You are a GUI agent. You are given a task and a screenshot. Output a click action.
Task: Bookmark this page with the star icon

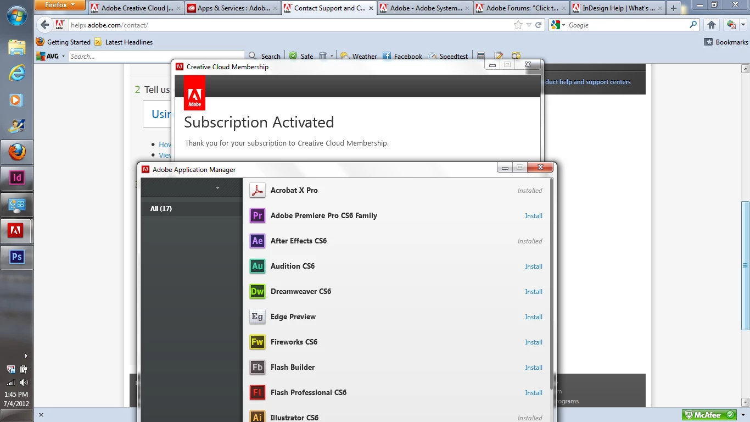click(518, 25)
